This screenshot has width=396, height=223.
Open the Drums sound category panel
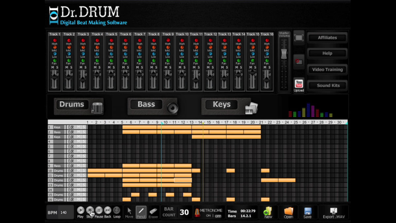point(72,104)
